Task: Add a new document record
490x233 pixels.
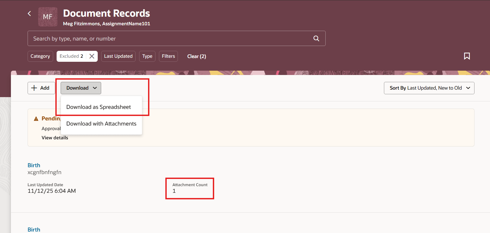Action: [41, 88]
